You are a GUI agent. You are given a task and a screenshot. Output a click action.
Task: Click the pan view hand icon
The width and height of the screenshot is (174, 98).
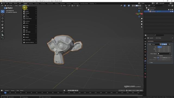point(142,22)
